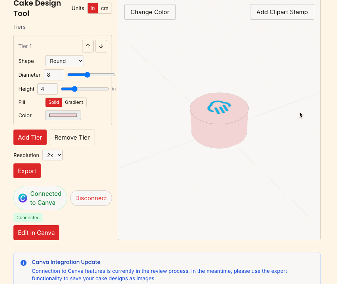Open design with Edit in Canva

36,233
